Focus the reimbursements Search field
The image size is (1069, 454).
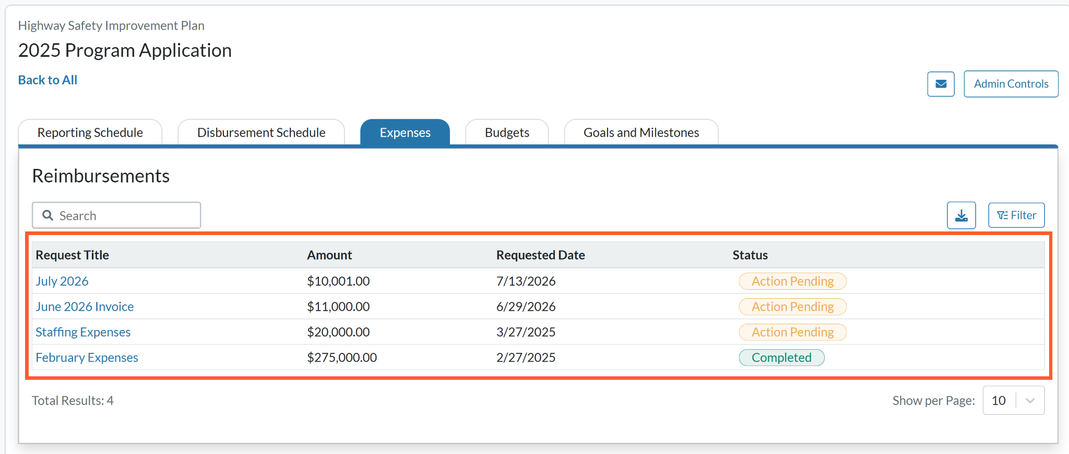(x=116, y=215)
